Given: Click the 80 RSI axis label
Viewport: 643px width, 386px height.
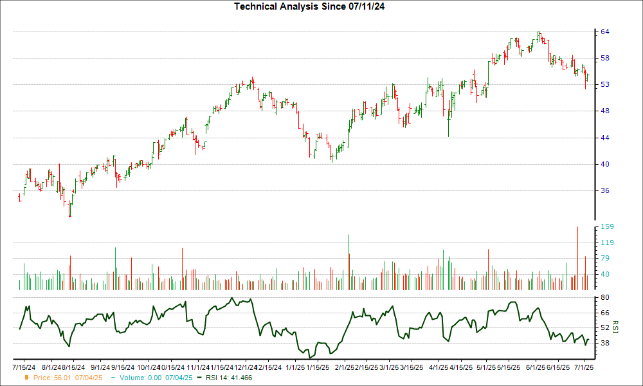Looking at the screenshot, I should coord(605,297).
